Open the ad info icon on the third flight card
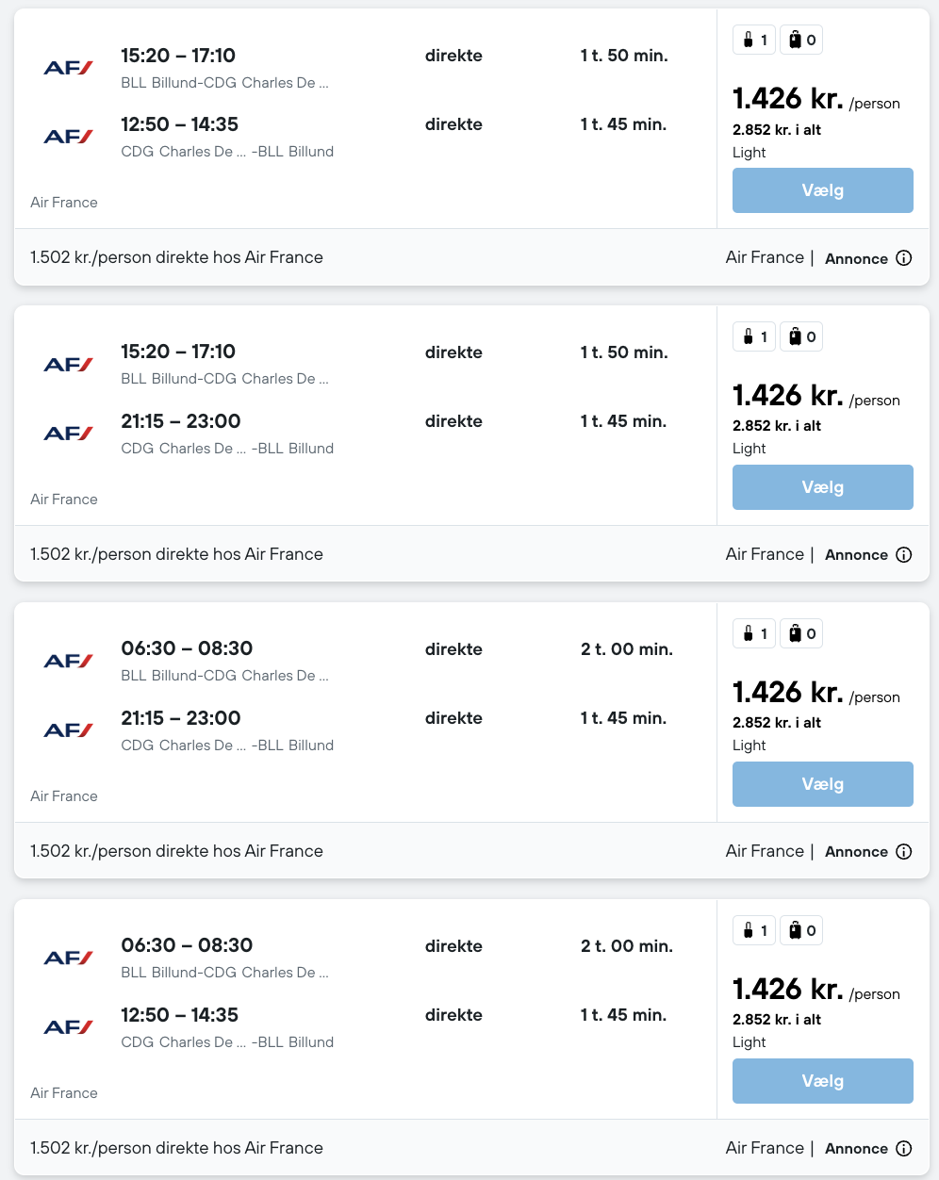 [903, 852]
